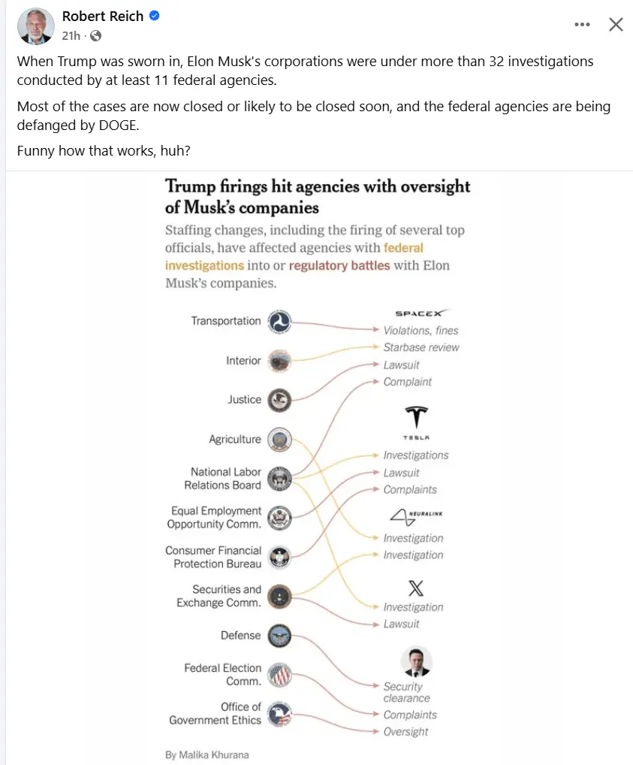Click the 21h post timestamp

[x=71, y=35]
